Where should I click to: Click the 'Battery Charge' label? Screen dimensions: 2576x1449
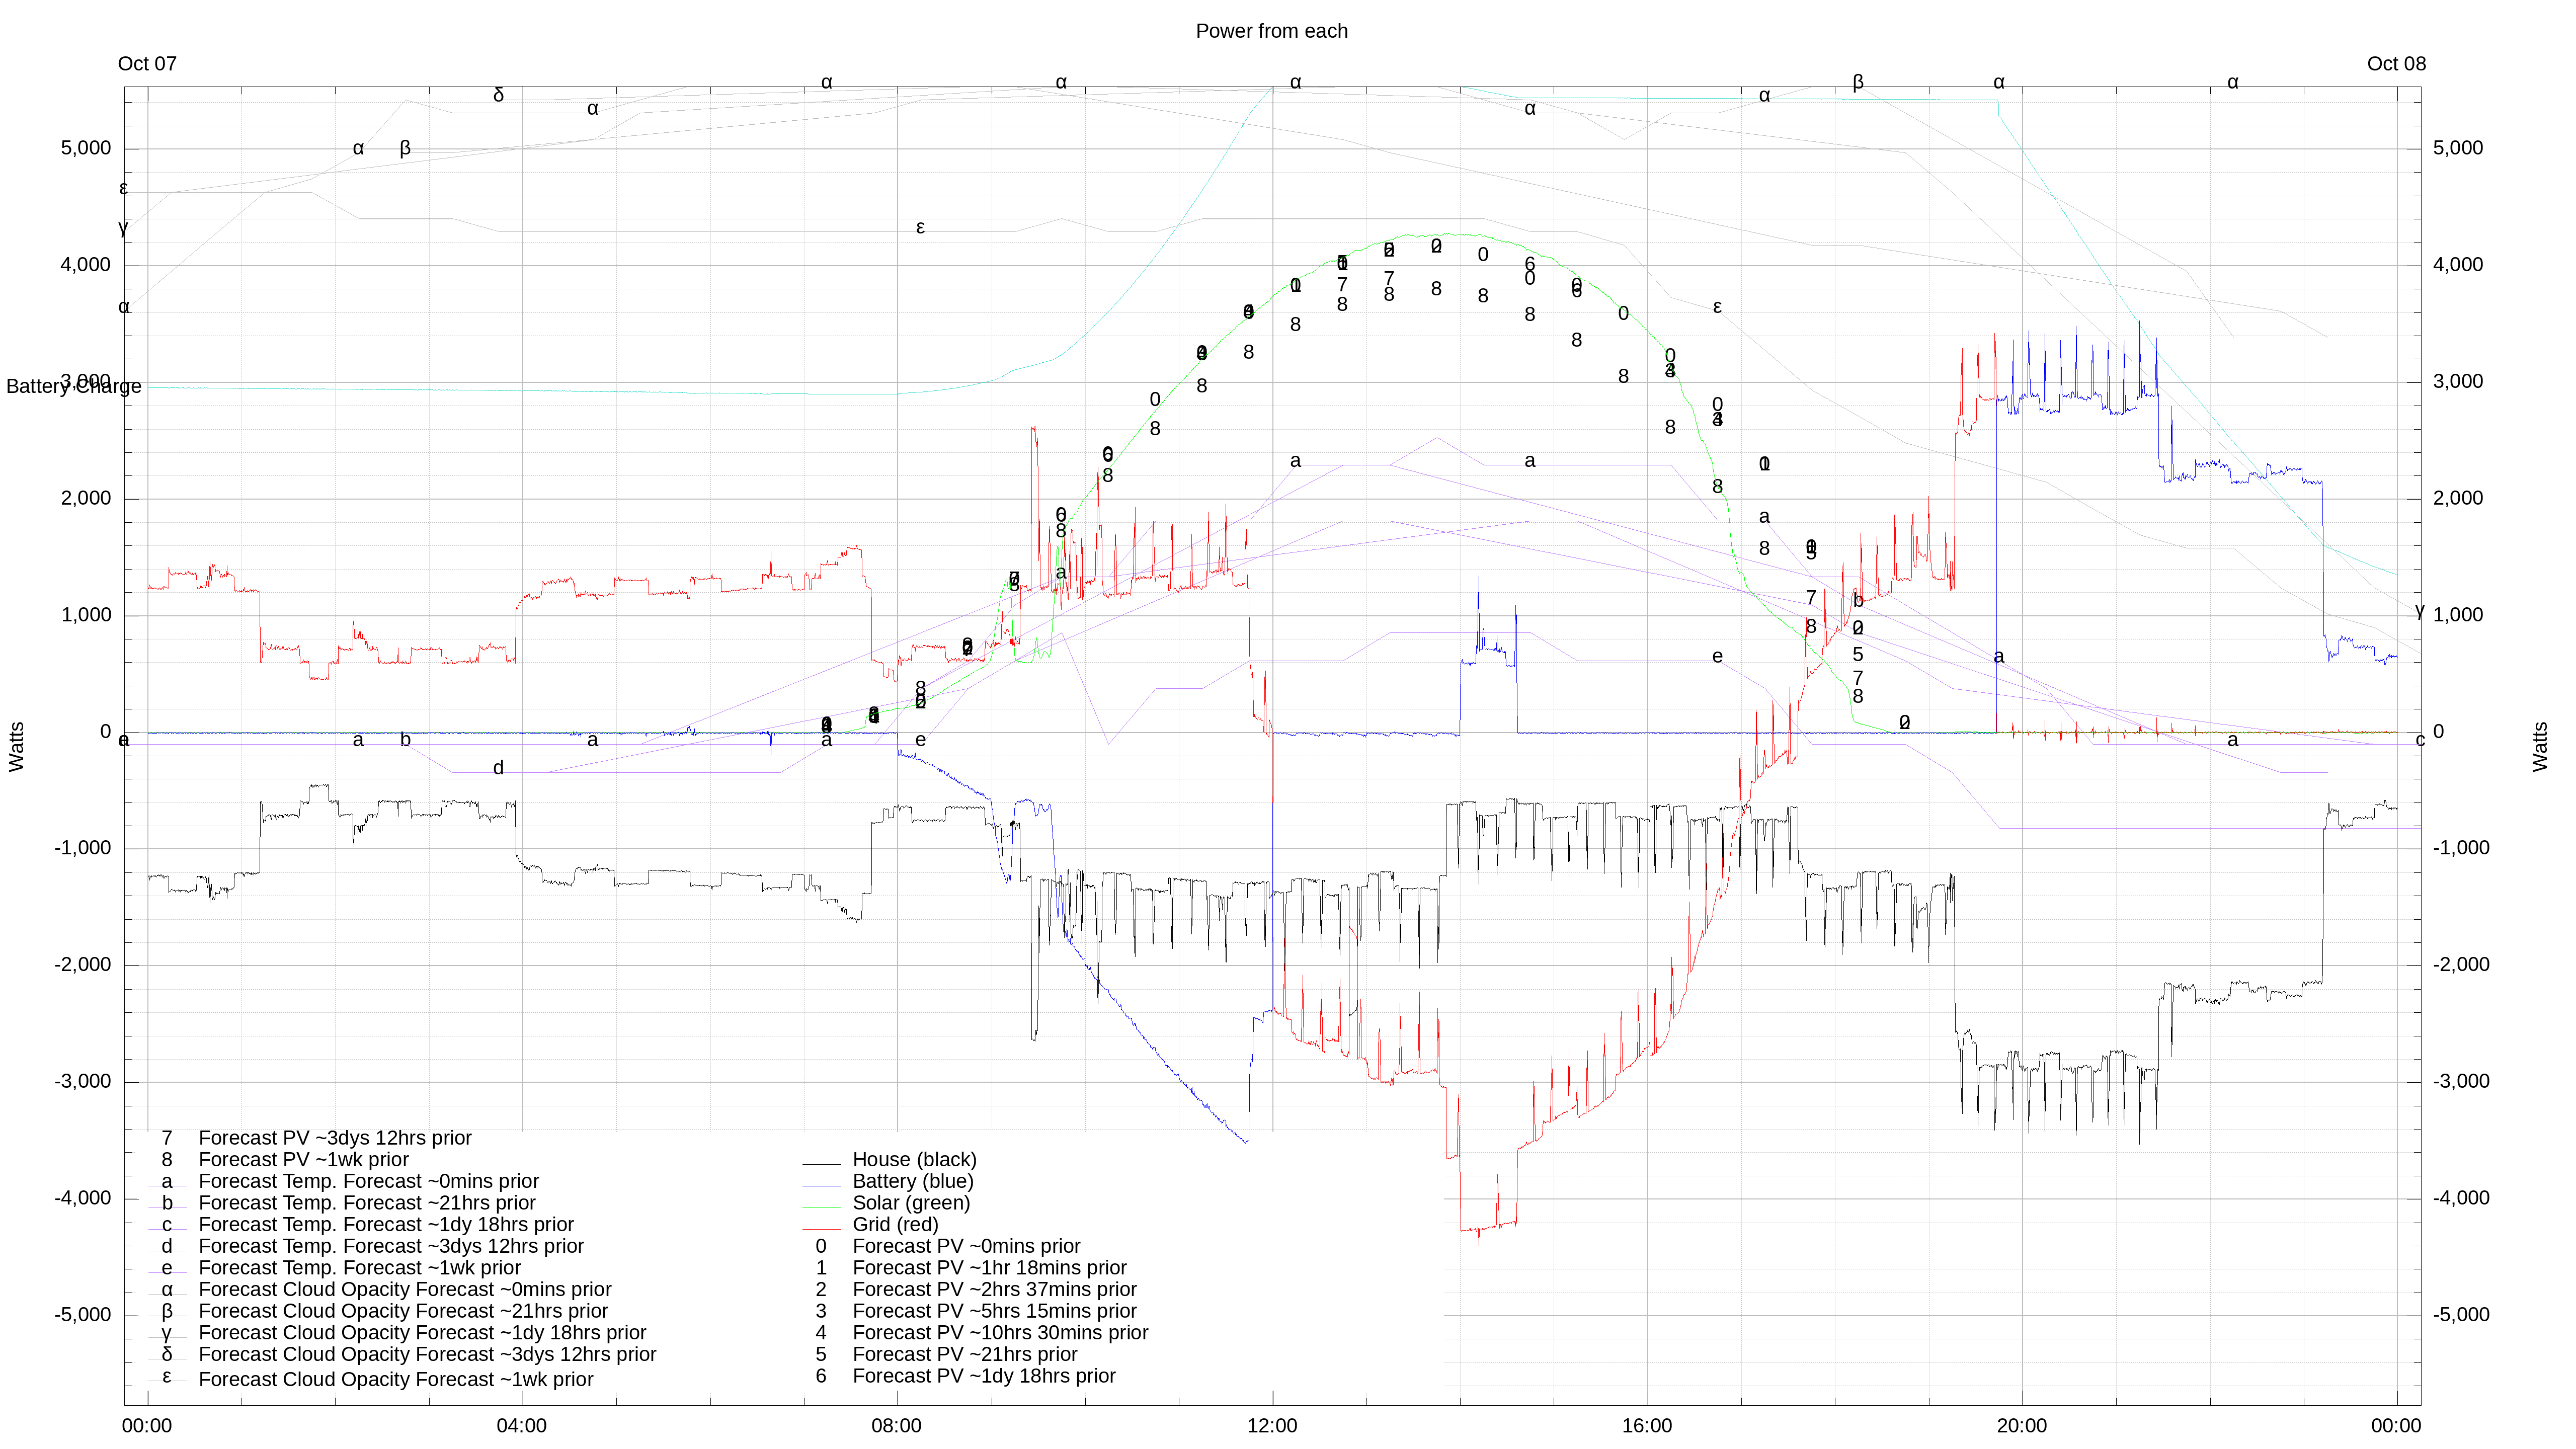tap(74, 386)
